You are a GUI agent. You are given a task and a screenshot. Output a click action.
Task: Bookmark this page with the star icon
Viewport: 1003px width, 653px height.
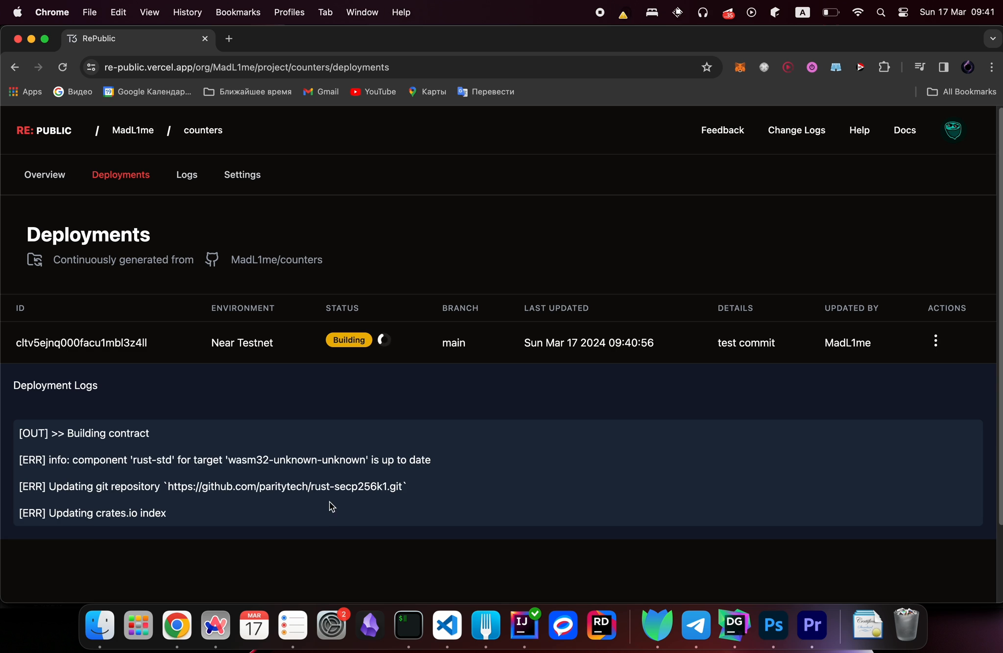tap(706, 67)
